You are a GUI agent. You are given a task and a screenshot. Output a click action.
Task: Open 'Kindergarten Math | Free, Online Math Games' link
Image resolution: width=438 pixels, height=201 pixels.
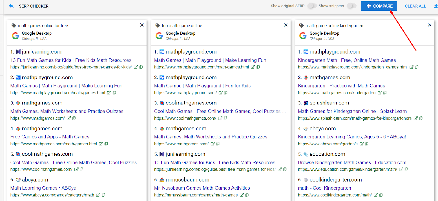tap(347, 60)
